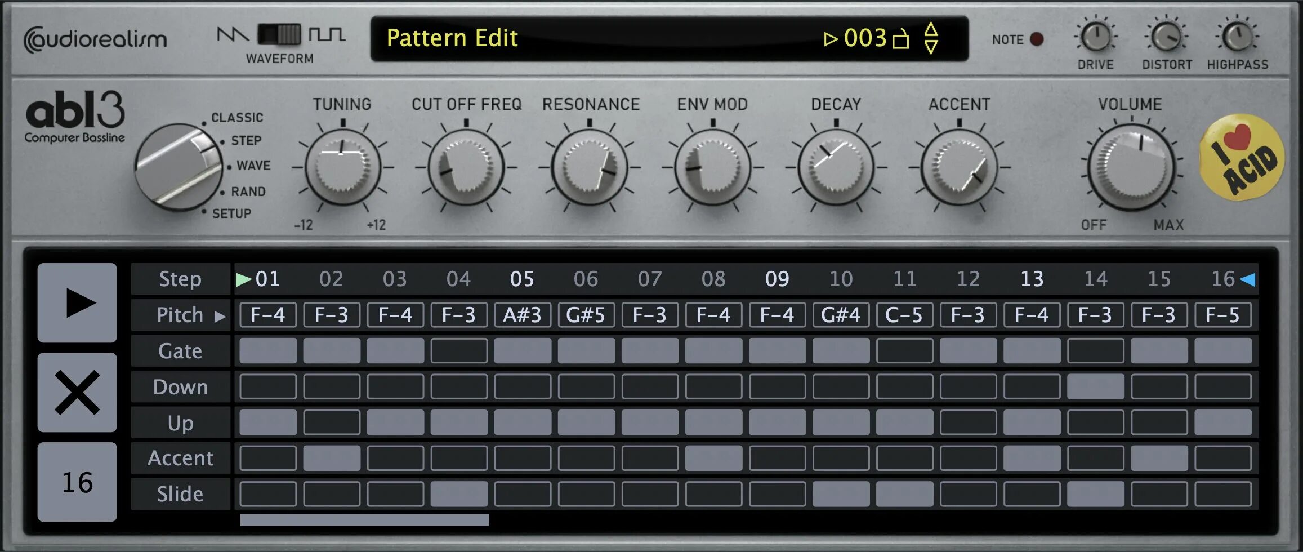
Task: Click the square waveform icon
Action: (x=327, y=35)
